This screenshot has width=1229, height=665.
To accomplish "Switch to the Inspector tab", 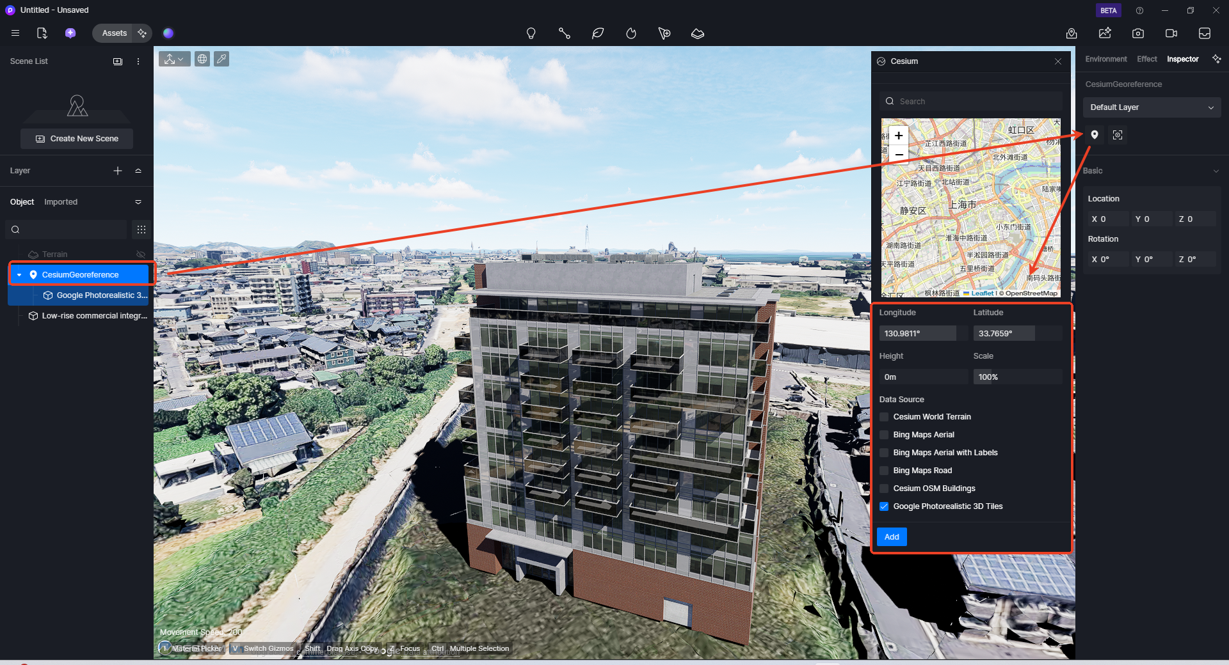I will [x=1183, y=59].
